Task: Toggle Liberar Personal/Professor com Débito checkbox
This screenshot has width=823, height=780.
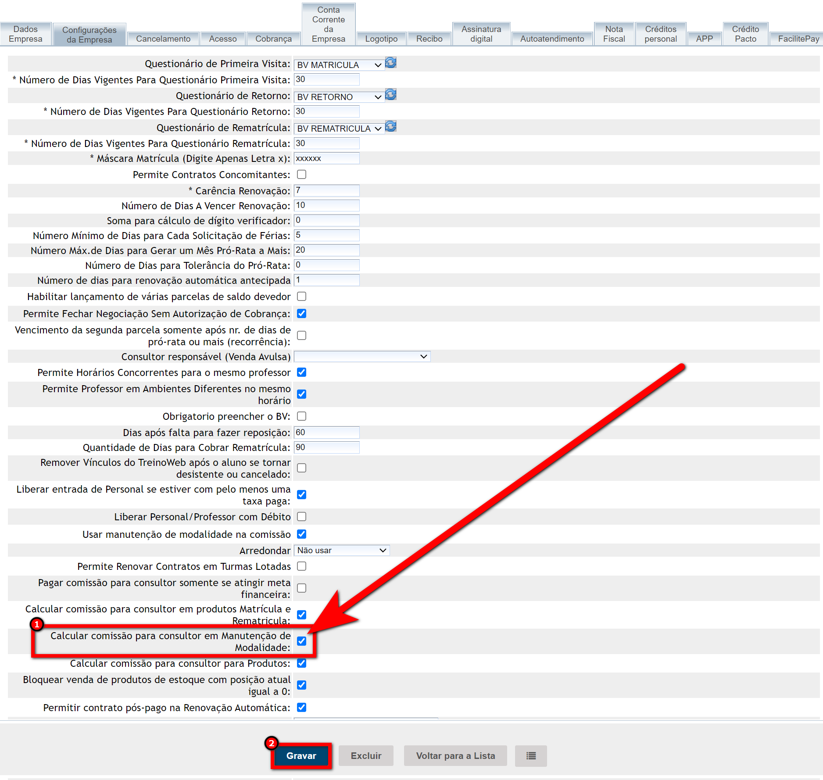Action: (301, 517)
